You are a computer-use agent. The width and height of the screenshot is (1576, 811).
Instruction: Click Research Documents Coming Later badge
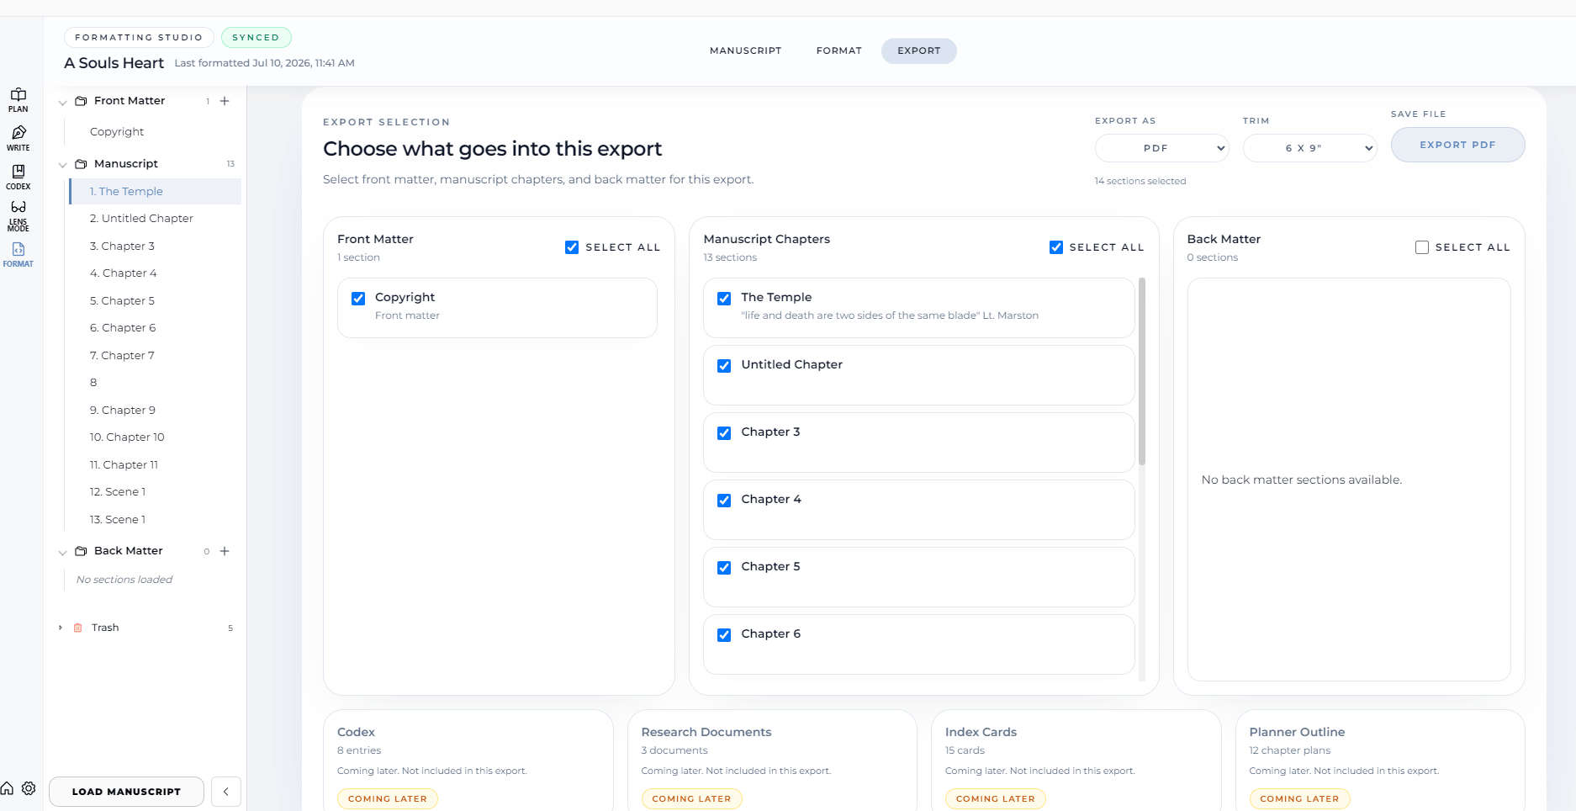(691, 799)
